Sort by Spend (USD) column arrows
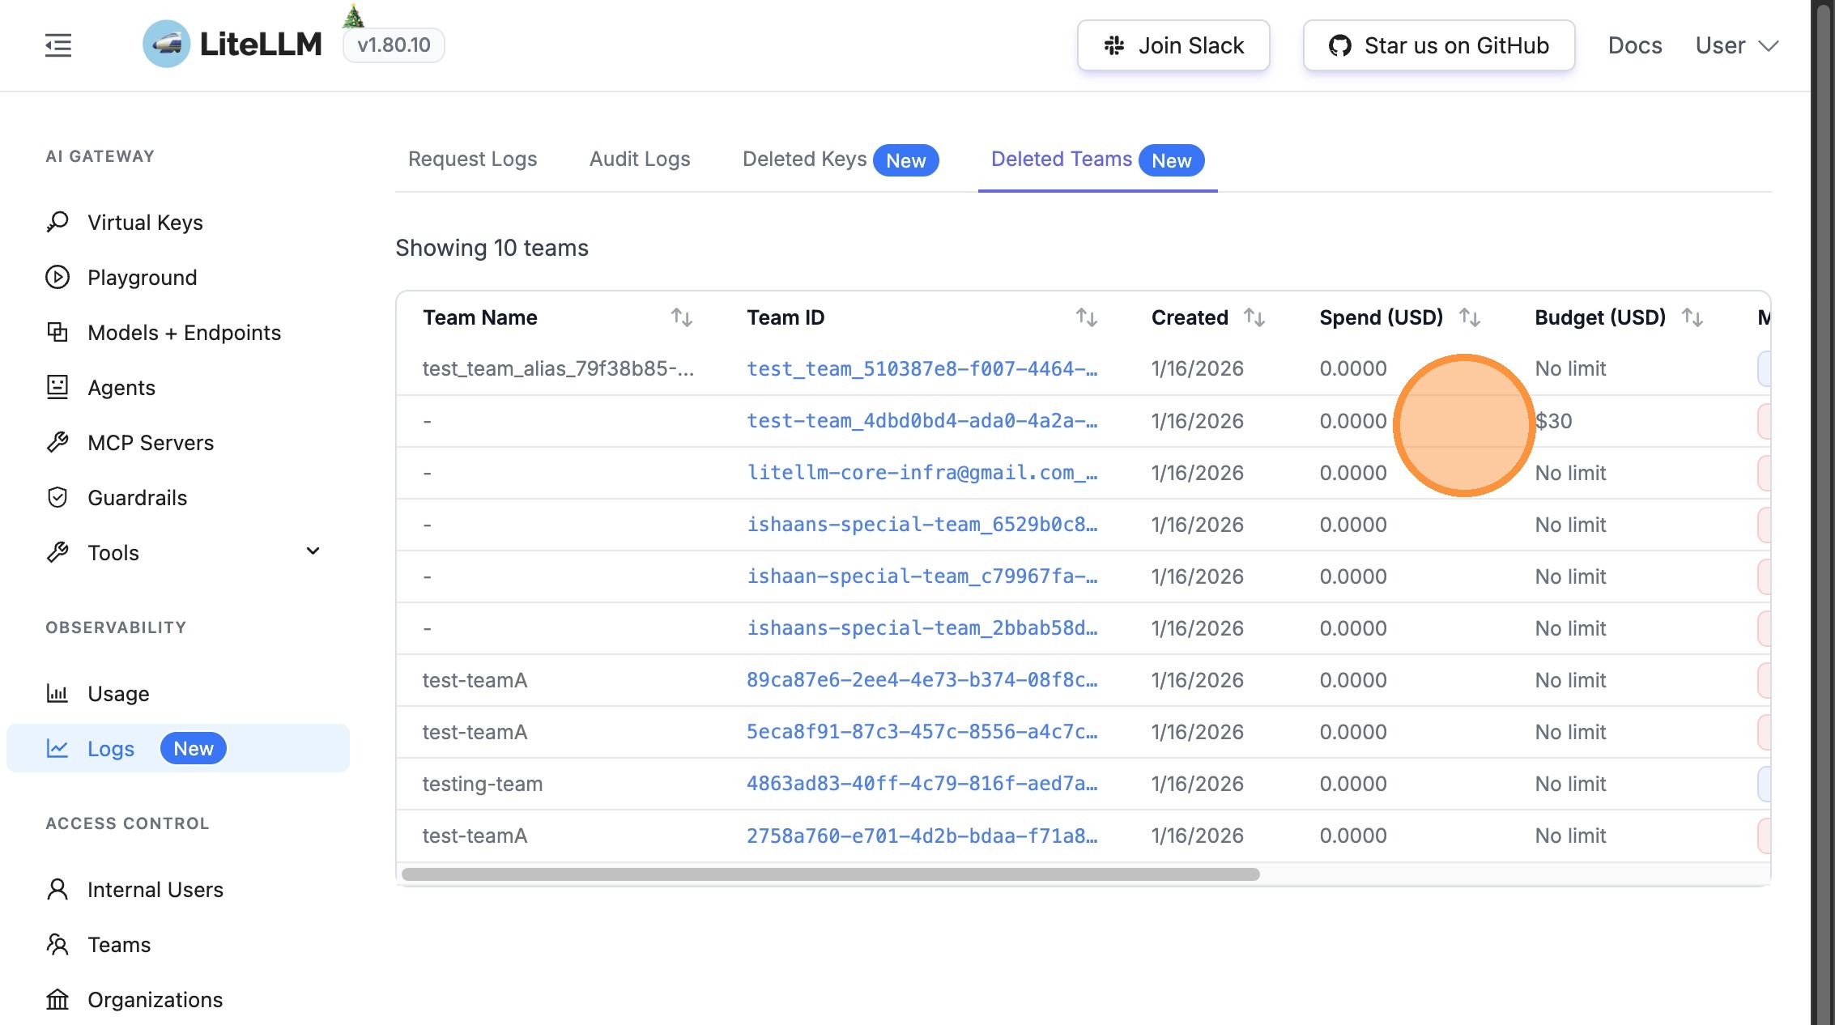 point(1469,317)
